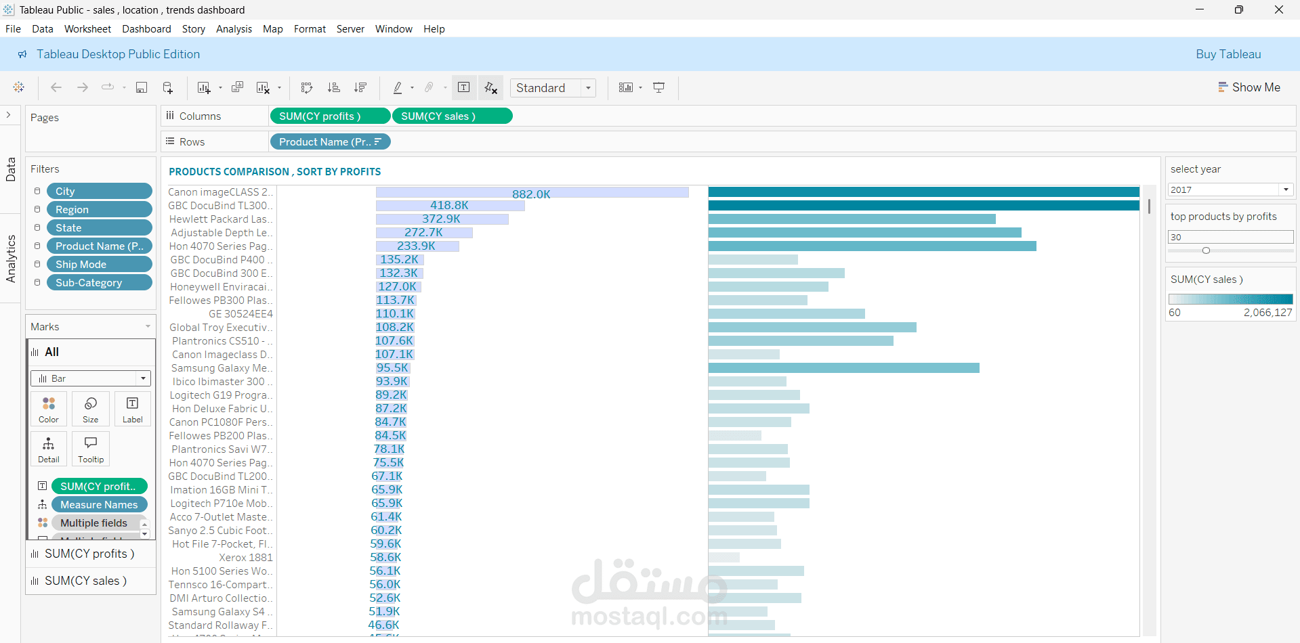
Task: Click the Detail marks button
Action: [49, 449]
